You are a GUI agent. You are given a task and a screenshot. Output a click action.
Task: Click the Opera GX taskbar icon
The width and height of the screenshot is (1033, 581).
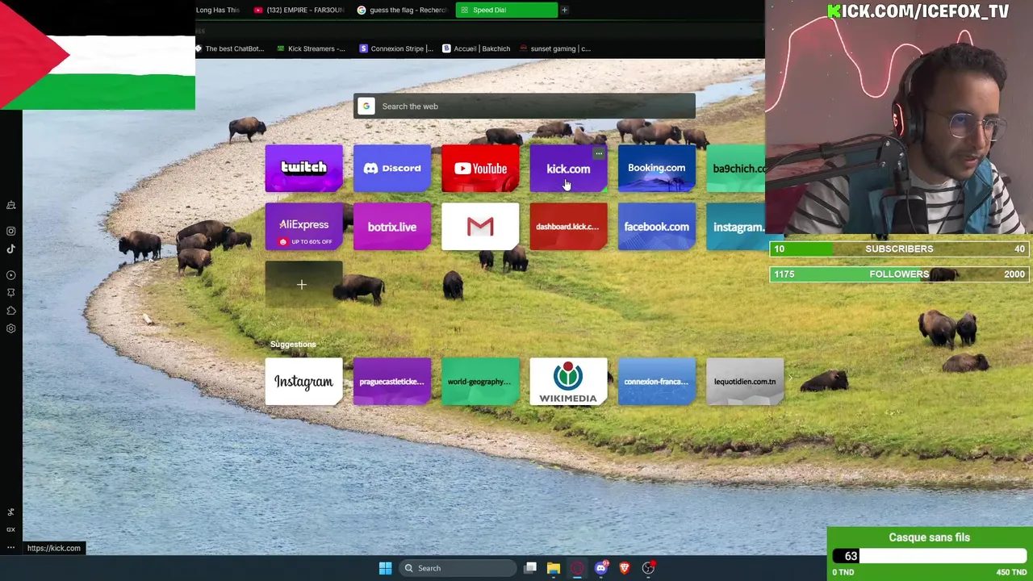point(577,568)
